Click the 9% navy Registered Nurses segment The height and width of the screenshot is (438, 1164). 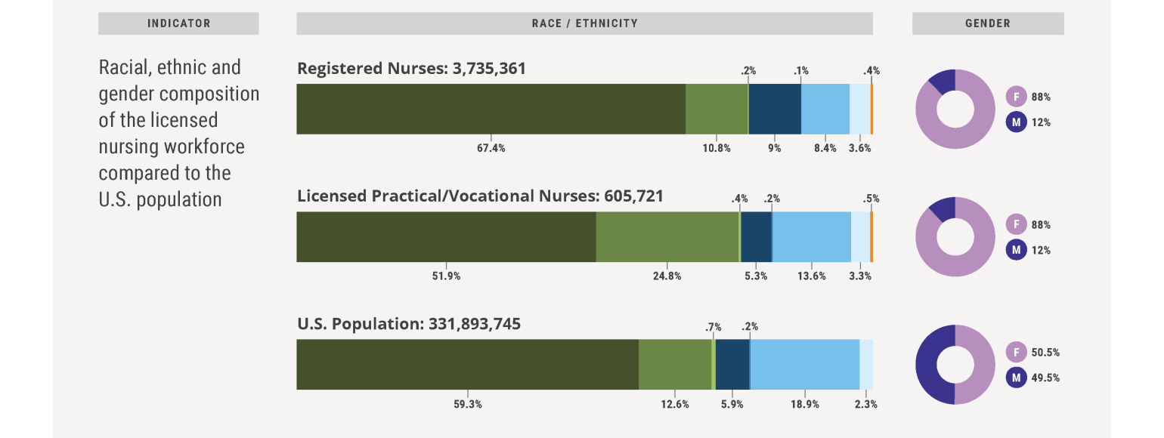(775, 109)
